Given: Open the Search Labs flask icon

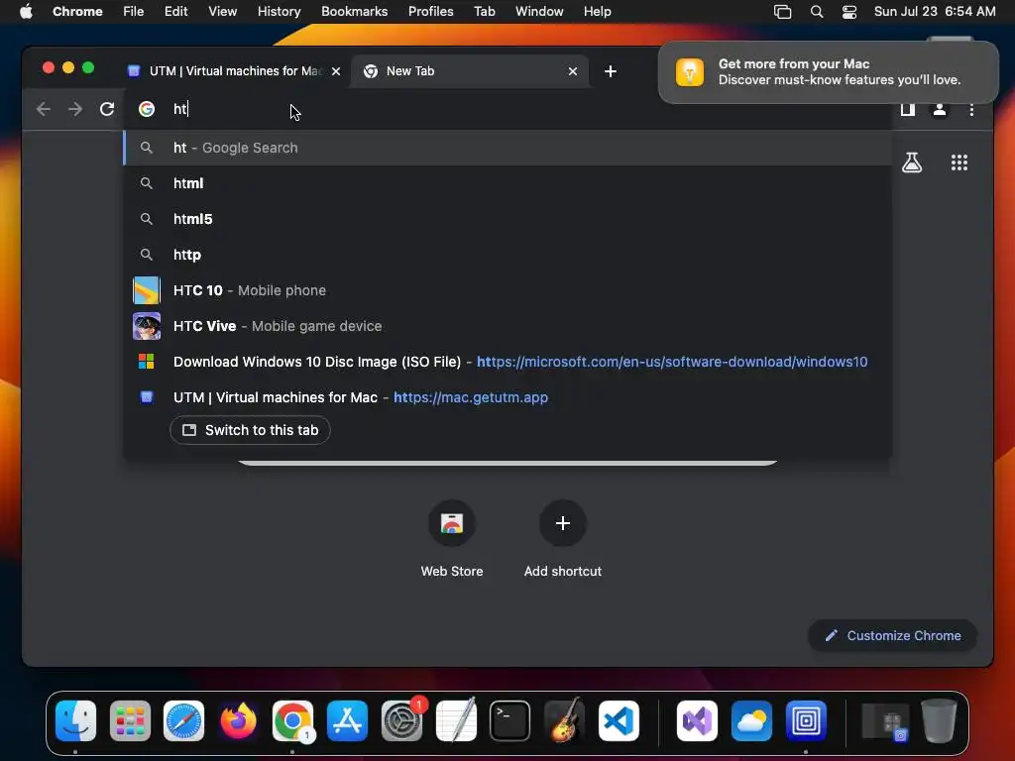Looking at the screenshot, I should [912, 163].
